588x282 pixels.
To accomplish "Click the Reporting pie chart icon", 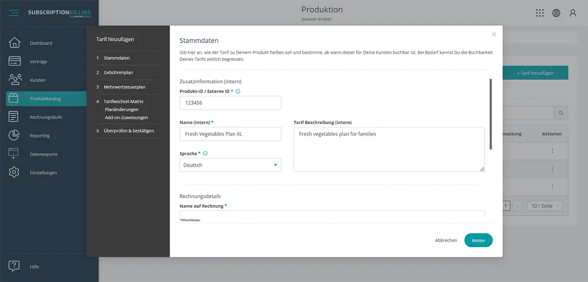I will point(14,135).
